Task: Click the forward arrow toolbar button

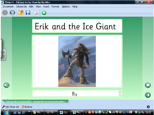Action: (12, 13)
